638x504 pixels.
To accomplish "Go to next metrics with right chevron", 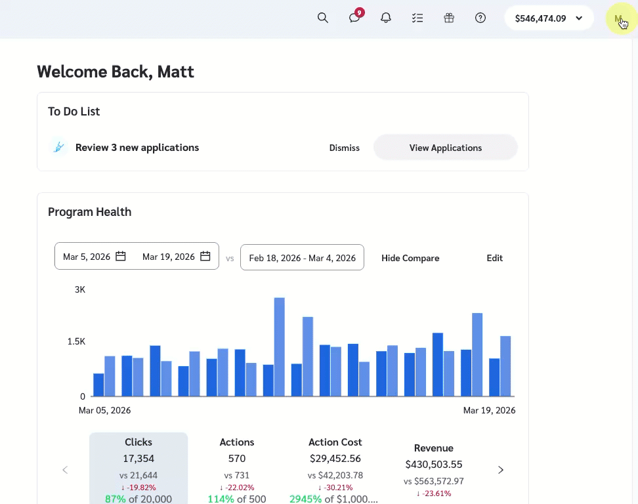I will tap(501, 470).
